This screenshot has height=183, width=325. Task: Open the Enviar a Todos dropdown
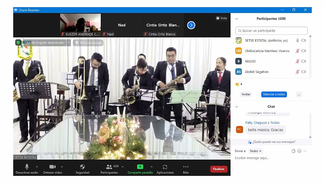click(255, 151)
